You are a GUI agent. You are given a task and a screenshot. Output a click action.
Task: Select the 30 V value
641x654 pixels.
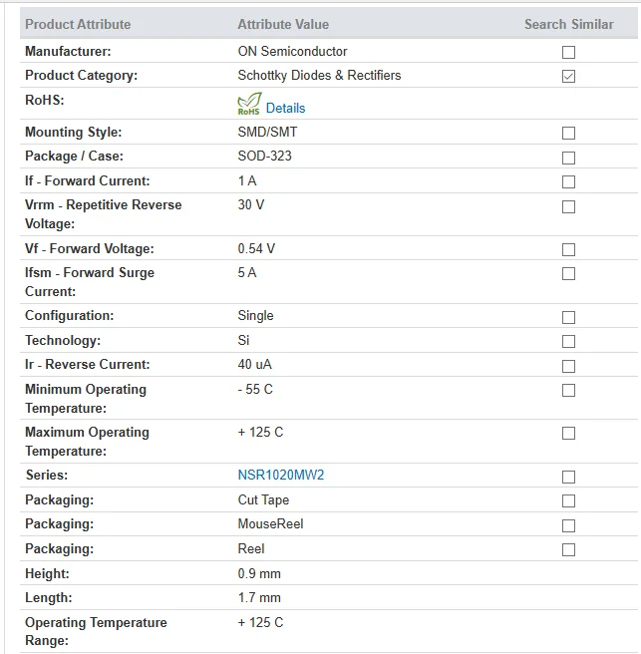coord(250,204)
